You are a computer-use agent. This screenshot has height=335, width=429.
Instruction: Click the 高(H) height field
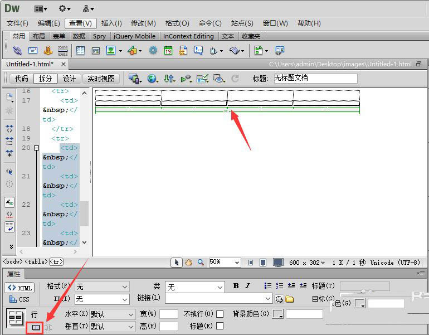(x=168, y=327)
